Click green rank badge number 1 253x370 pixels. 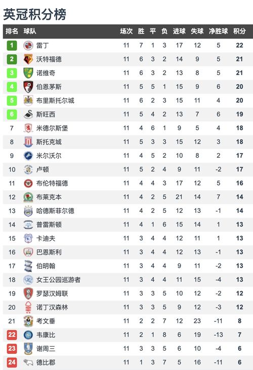(x=12, y=45)
